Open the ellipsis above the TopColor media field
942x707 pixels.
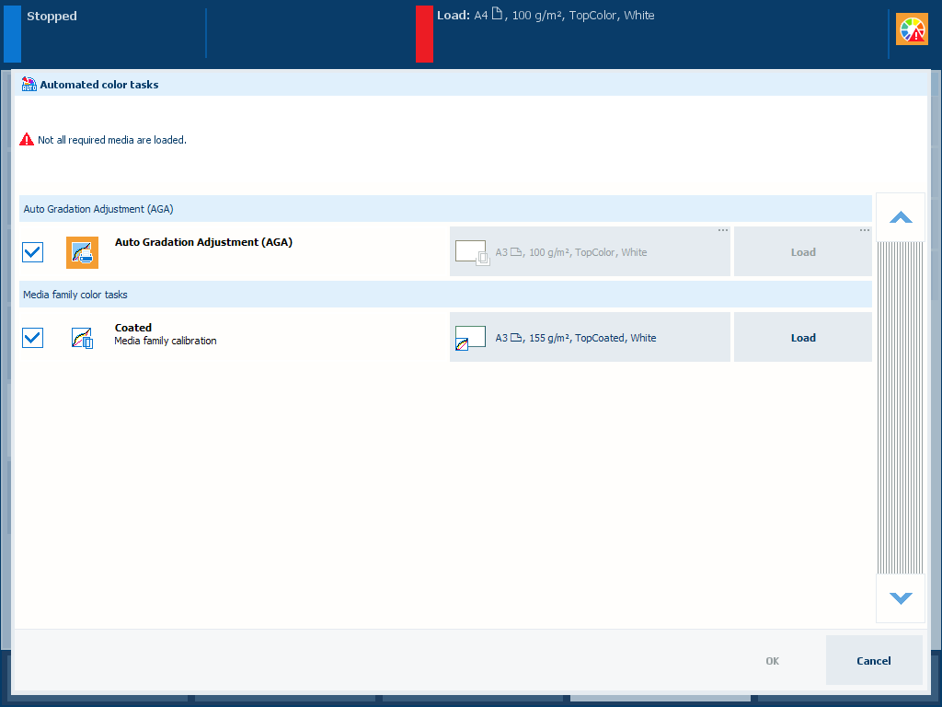click(x=723, y=230)
